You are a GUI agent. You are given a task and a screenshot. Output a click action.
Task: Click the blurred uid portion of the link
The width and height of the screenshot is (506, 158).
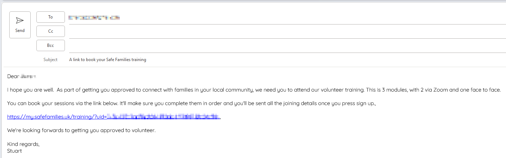[163, 116]
